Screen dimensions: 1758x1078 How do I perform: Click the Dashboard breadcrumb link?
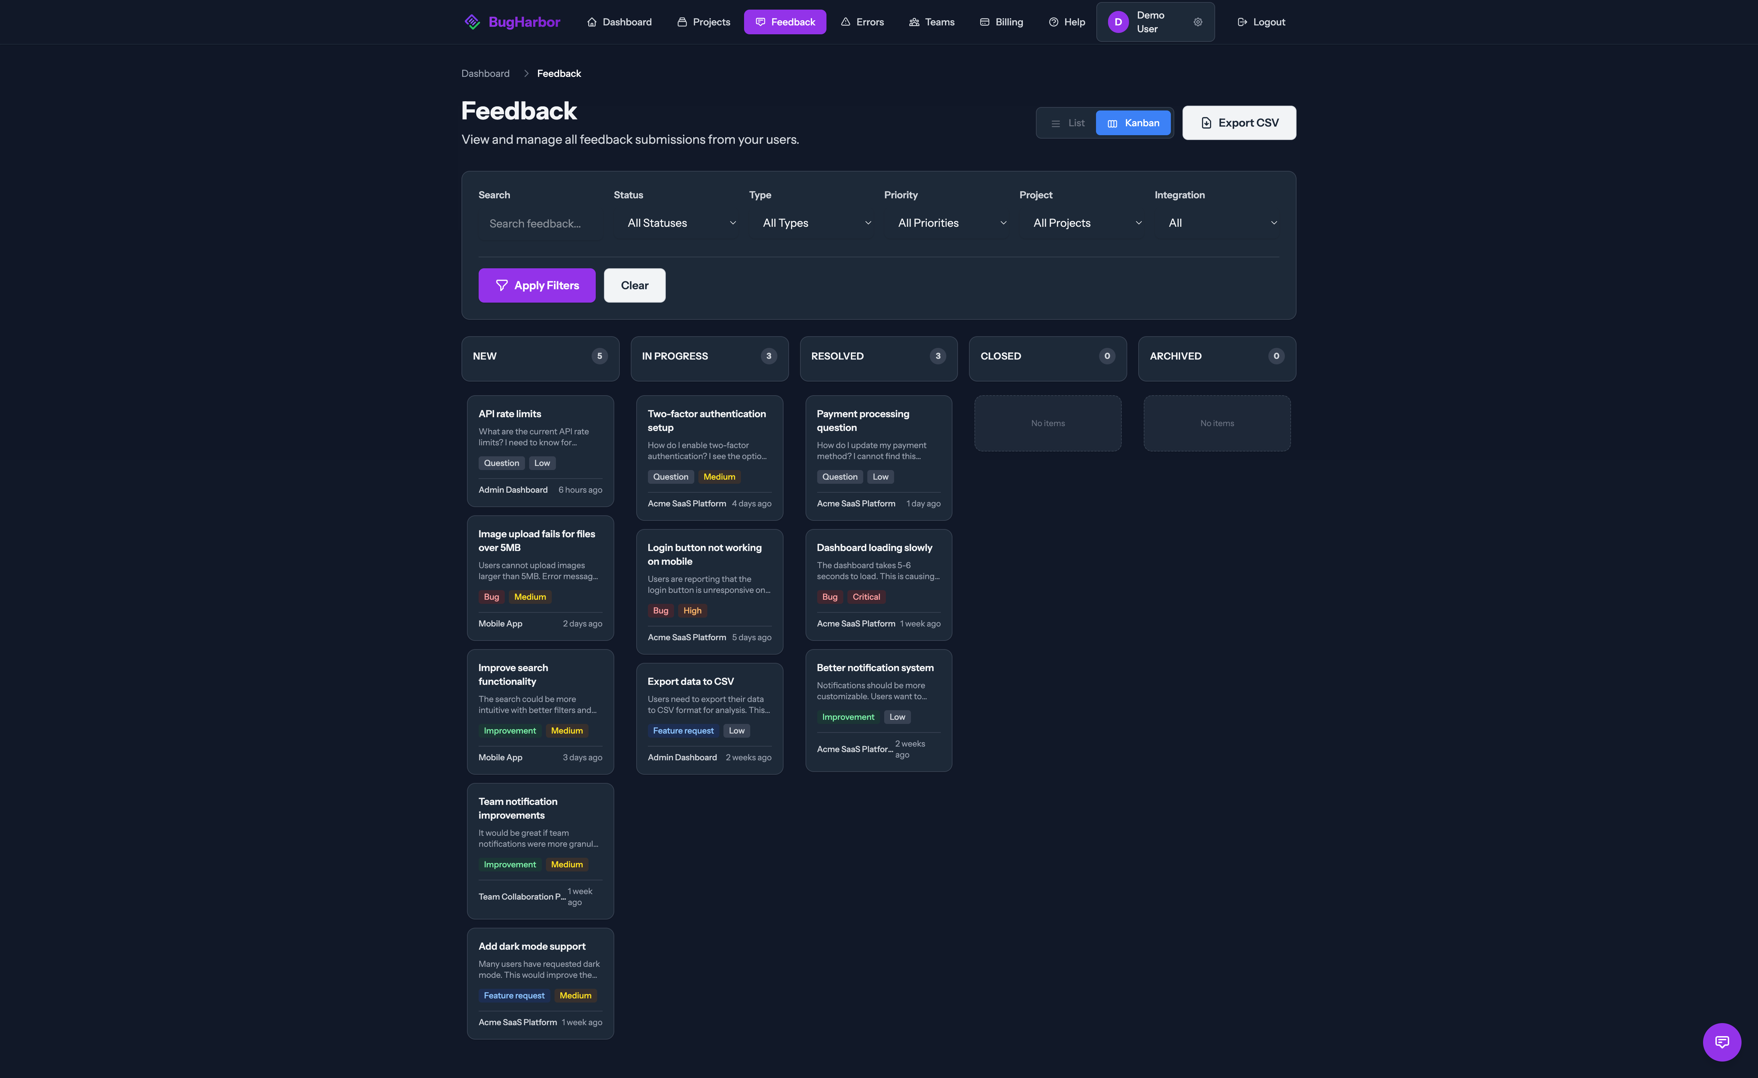tap(485, 73)
